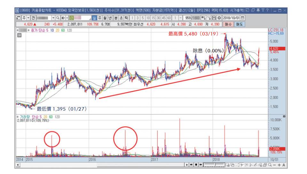Click the first chart-copy icon after slider
Viewport: 307px width, 174px height.
click(x=228, y=165)
